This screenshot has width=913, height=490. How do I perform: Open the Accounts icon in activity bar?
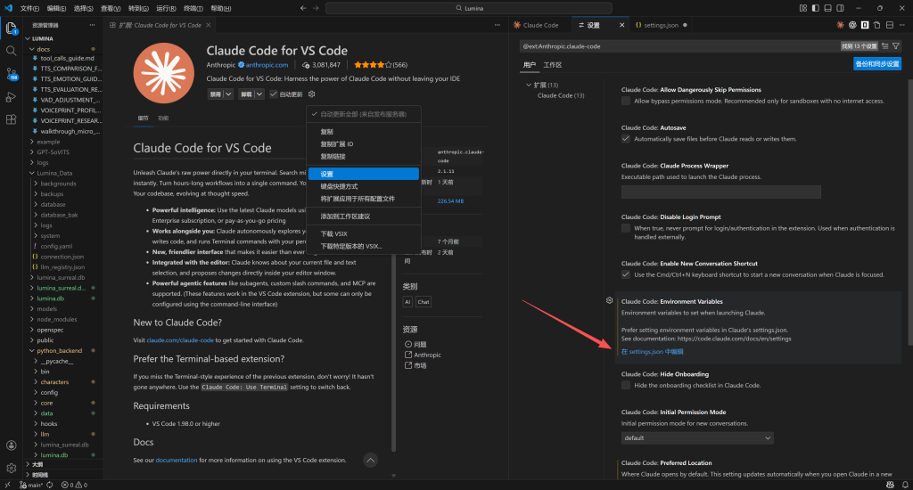pos(12,445)
